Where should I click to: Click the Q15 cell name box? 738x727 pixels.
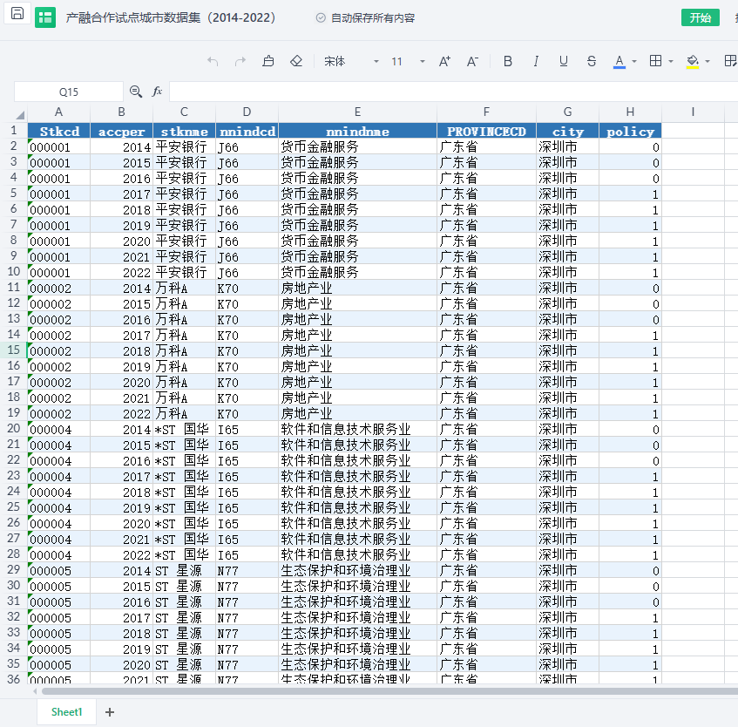tap(69, 92)
